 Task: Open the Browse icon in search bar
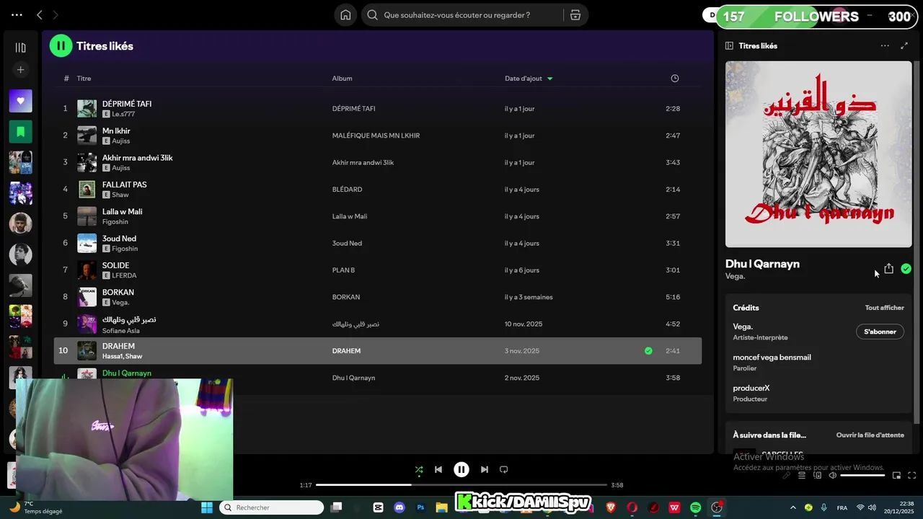pyautogui.click(x=575, y=15)
